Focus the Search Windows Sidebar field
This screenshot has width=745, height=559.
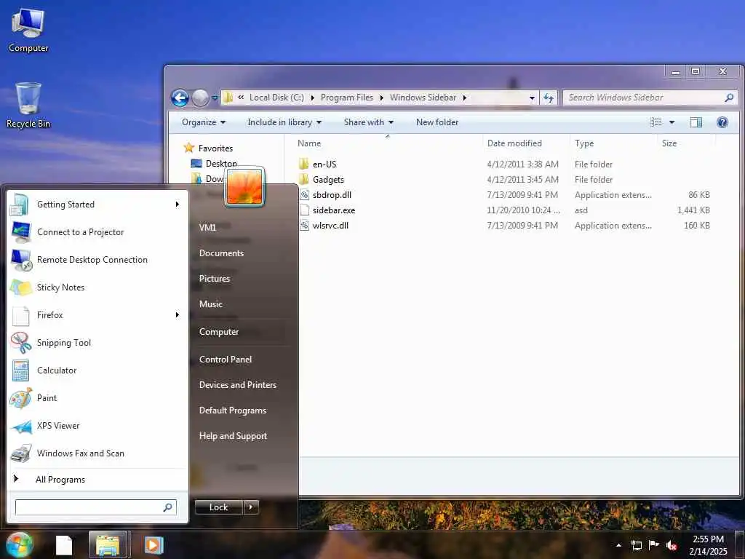pyautogui.click(x=650, y=98)
